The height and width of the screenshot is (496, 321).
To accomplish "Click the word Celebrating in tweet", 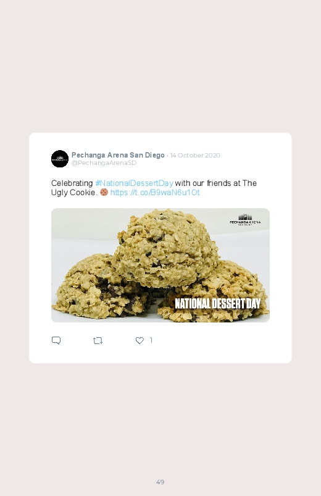I will click(x=72, y=183).
